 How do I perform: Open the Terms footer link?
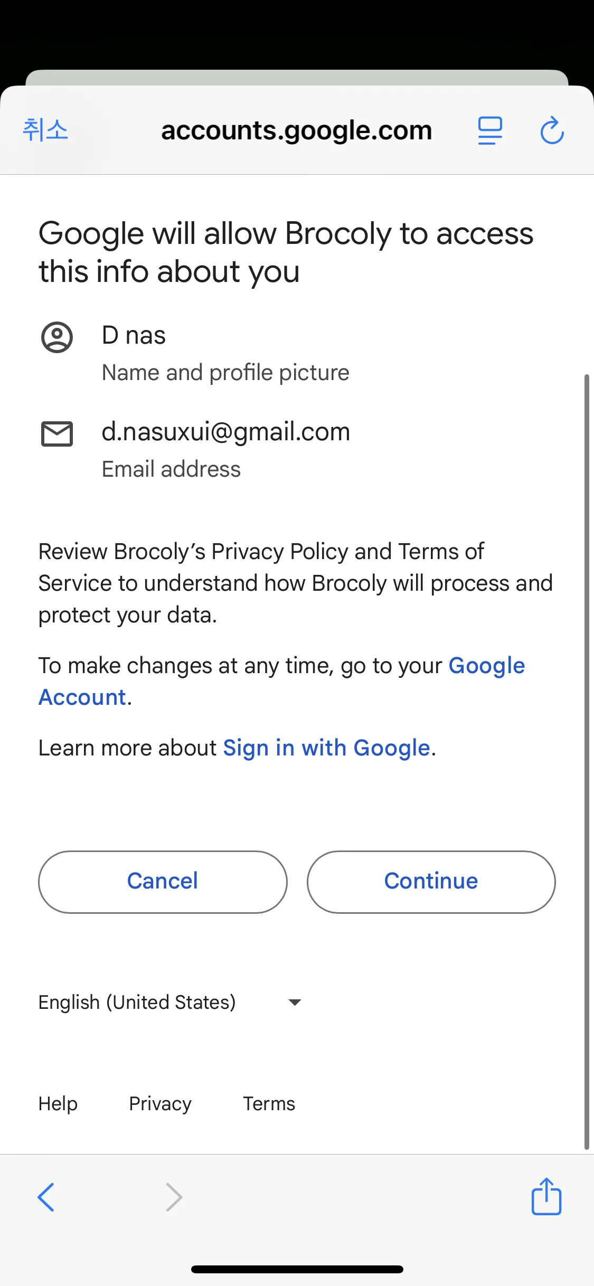tap(269, 1104)
